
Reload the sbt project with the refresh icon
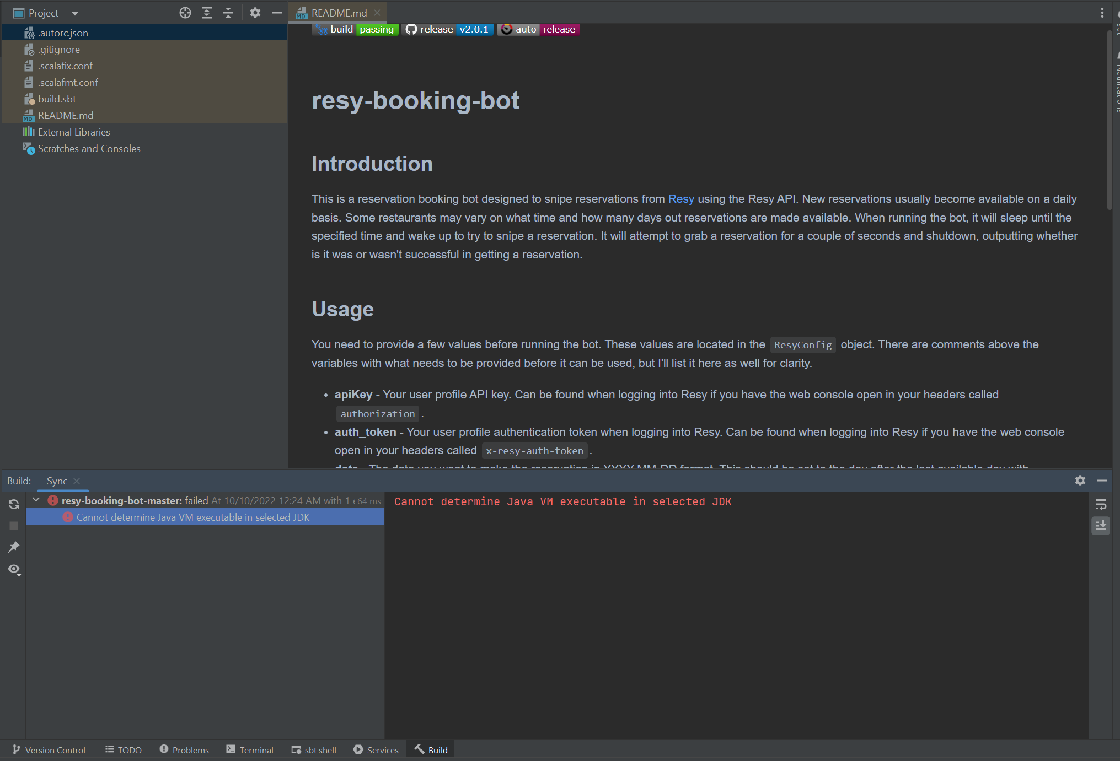(x=13, y=504)
